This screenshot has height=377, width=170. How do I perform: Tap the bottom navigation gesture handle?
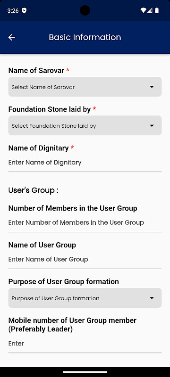coord(85,372)
